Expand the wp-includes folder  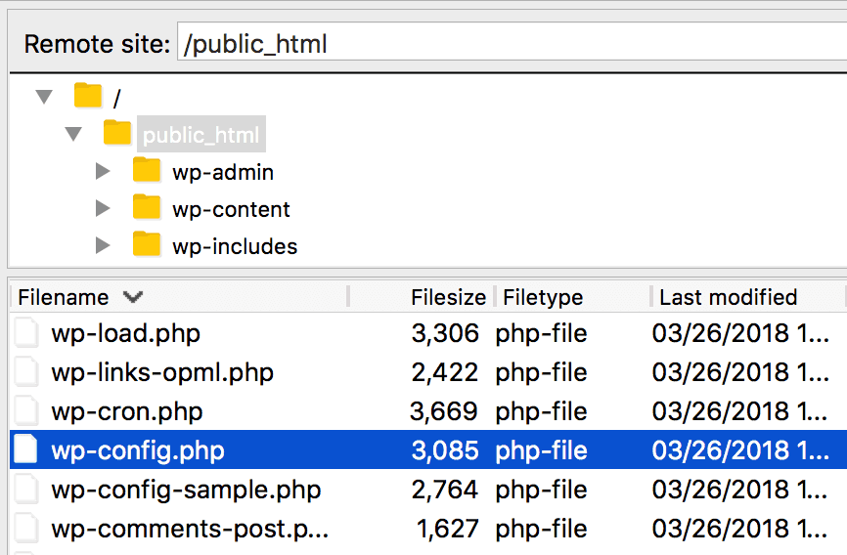tap(103, 245)
